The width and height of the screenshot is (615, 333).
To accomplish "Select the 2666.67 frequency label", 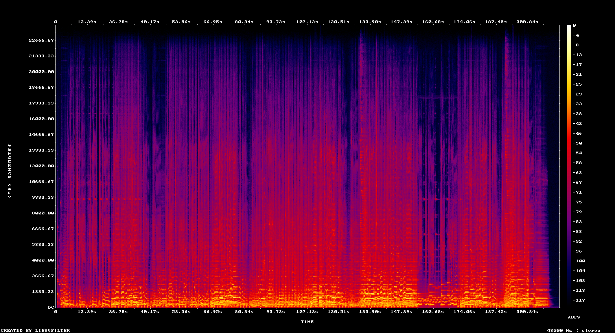I will click(x=43, y=276).
